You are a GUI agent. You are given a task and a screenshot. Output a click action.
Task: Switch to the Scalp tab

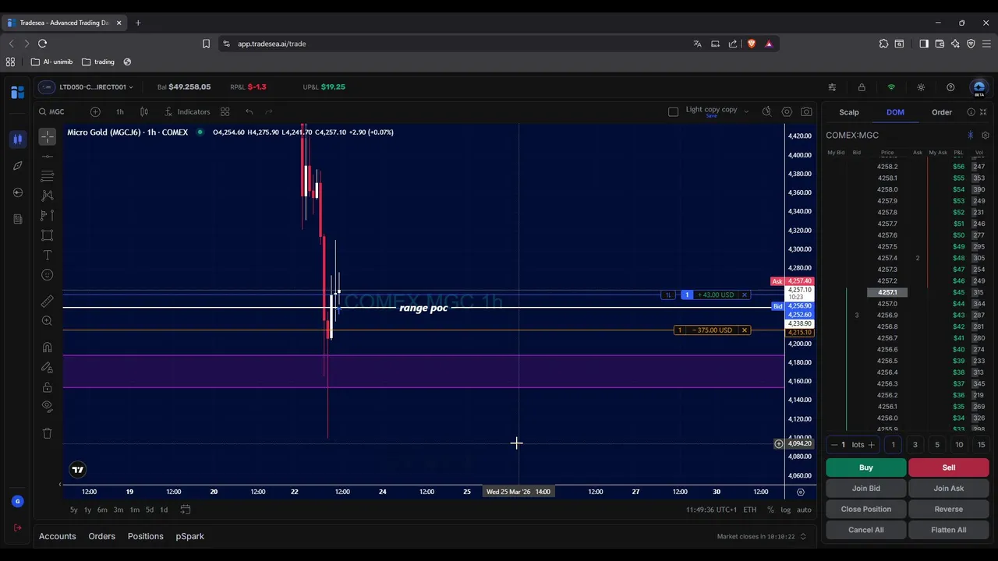849,112
